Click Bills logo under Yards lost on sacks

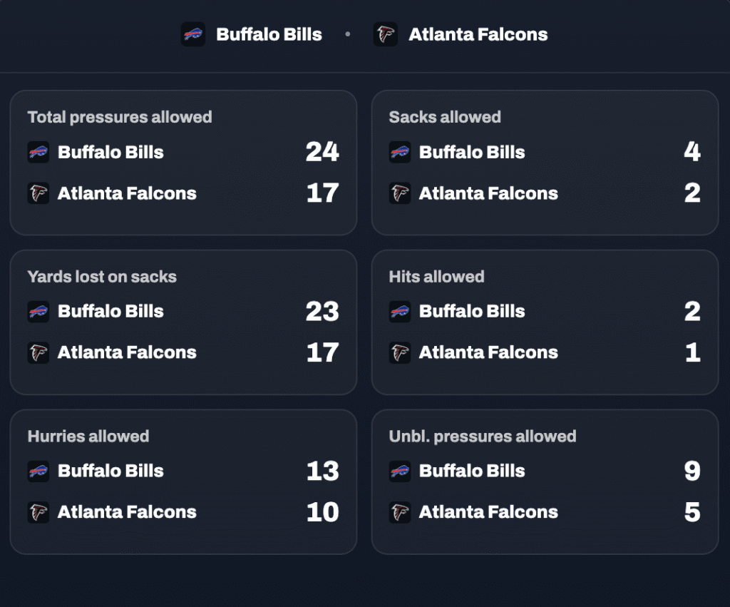[38, 311]
